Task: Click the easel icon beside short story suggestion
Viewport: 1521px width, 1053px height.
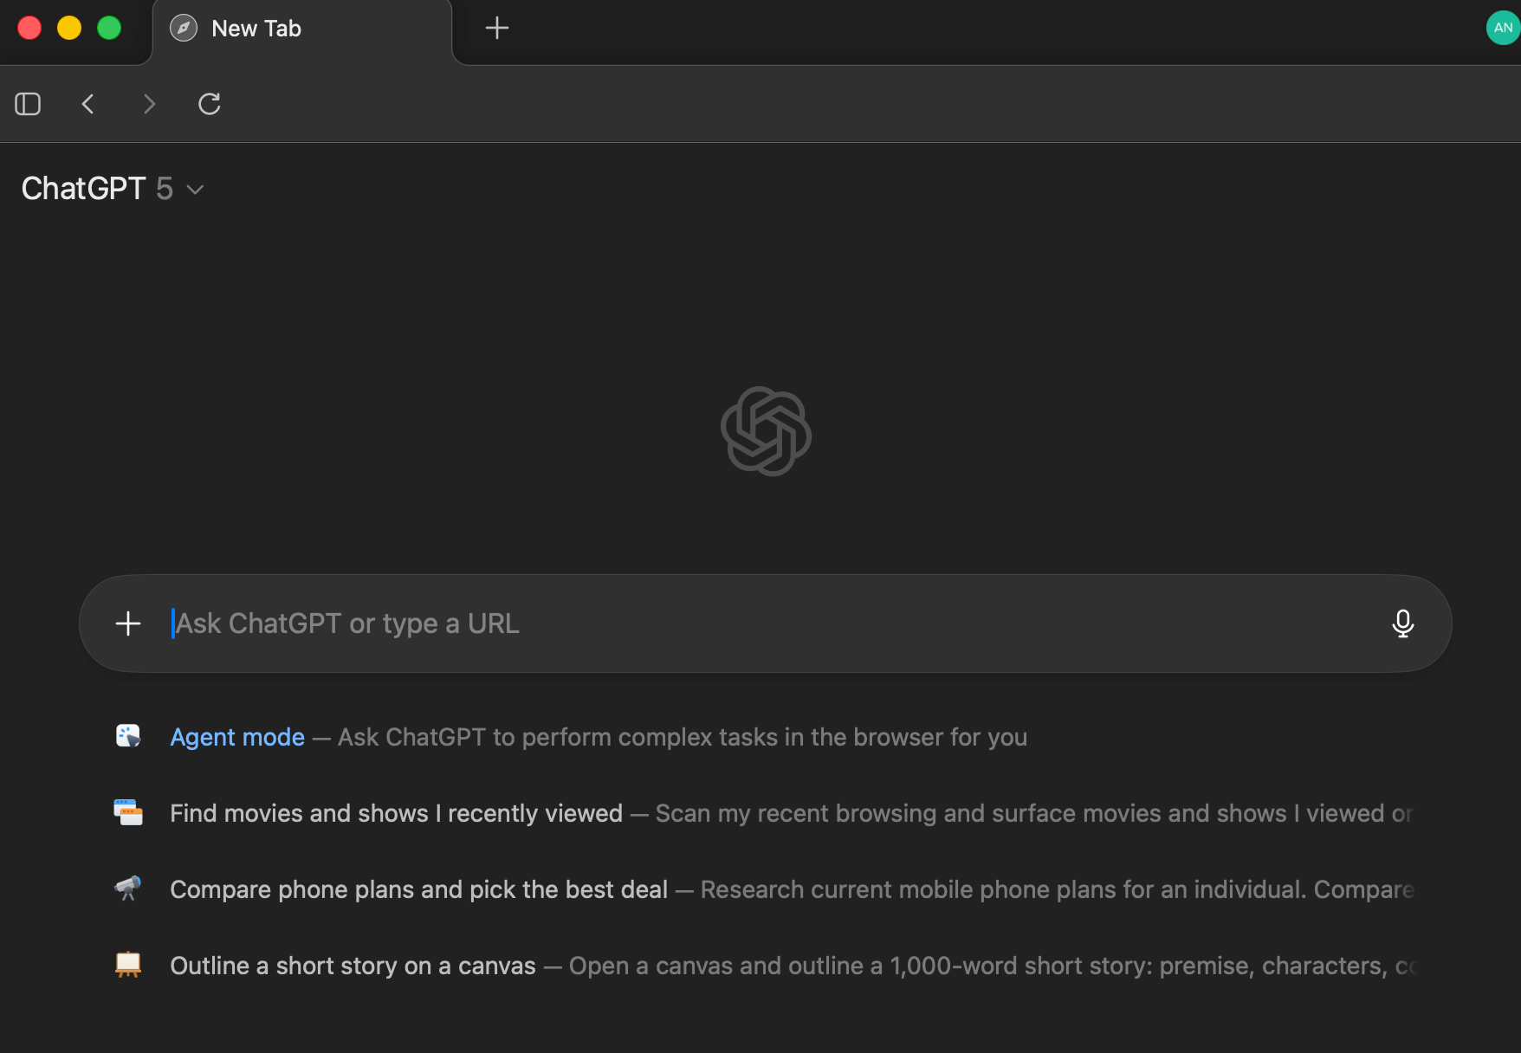Action: [128, 965]
